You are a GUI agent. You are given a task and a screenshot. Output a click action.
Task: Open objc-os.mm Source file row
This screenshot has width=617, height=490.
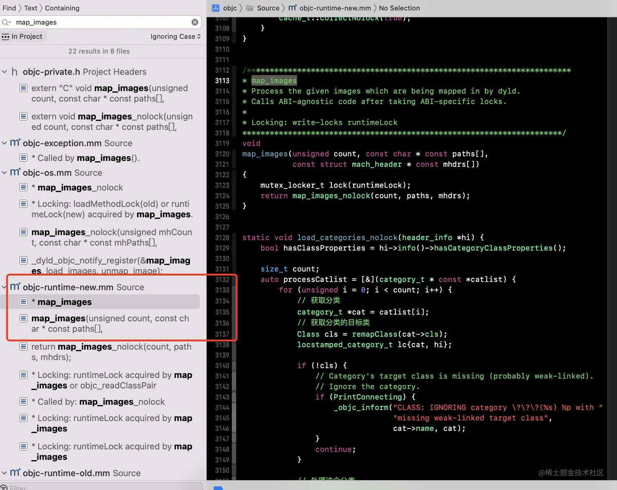(62, 173)
